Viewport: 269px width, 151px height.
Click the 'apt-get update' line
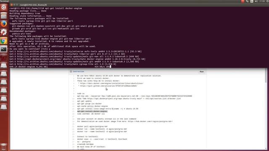coord(84,101)
